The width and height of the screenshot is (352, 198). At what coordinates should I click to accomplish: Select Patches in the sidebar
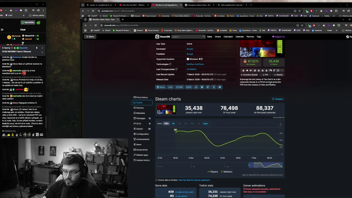pyautogui.click(x=142, y=108)
